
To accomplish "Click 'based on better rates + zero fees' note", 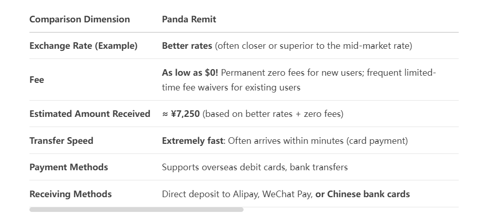I will click(x=273, y=114).
